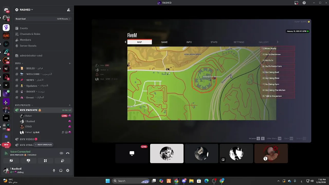The width and height of the screenshot is (329, 185).
Task: Invite people icon next to RASHED server name
Action: 69,10
